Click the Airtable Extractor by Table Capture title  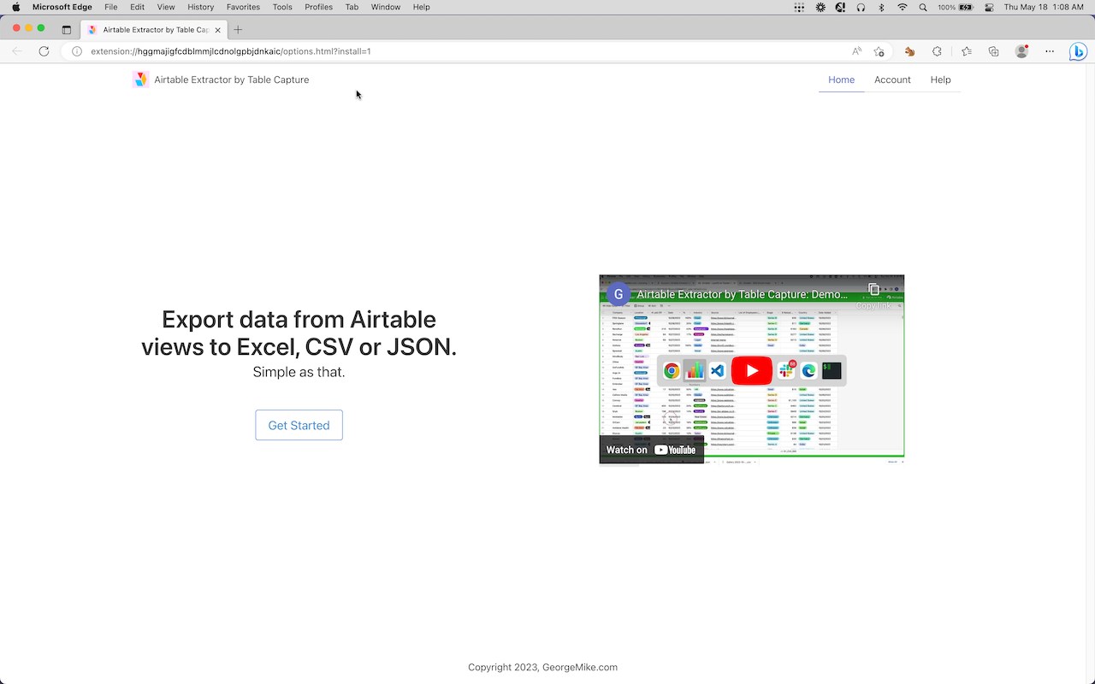232,80
